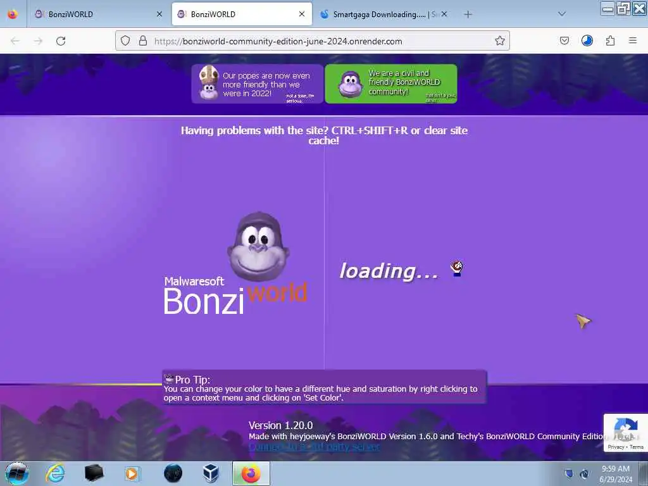Viewport: 648px width, 486px height.
Task: Click the Bonzi gorilla logo
Action: click(258, 247)
